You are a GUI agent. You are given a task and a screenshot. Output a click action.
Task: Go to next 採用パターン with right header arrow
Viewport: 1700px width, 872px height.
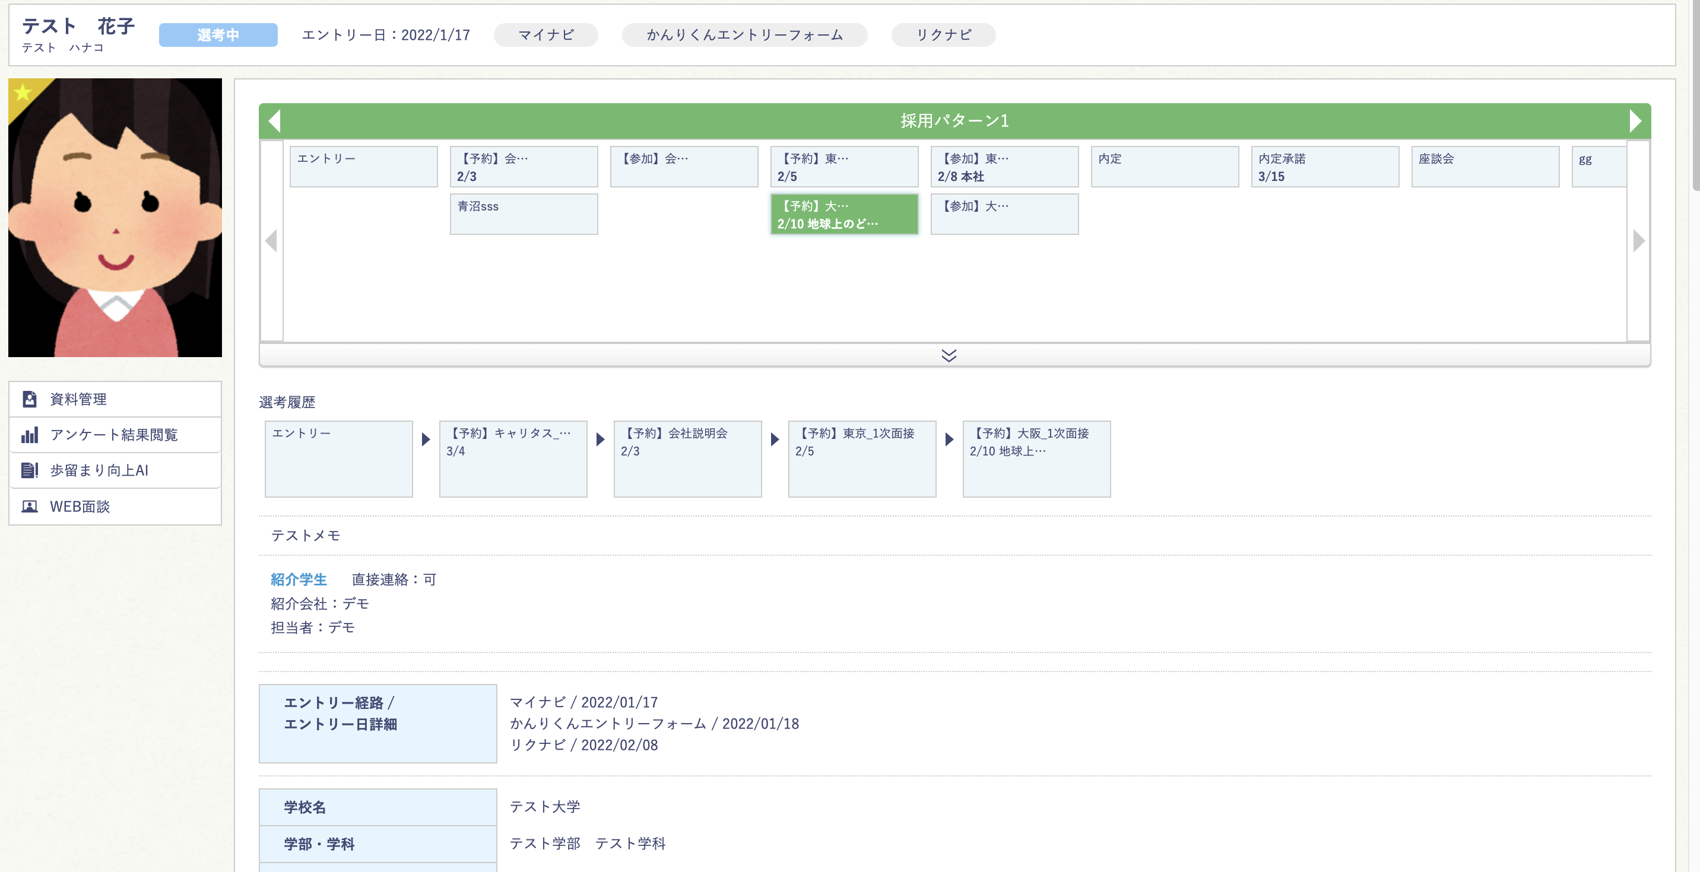coord(1635,120)
